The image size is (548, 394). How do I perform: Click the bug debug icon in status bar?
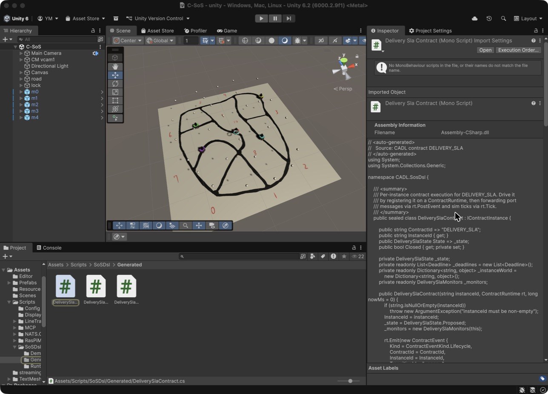[522, 390]
